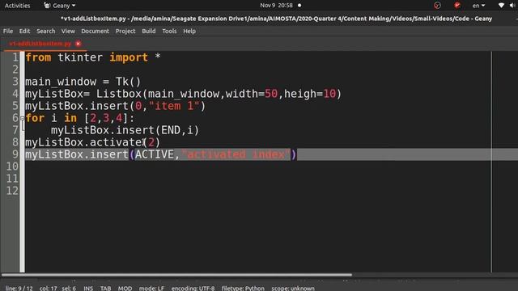Image resolution: width=518 pixels, height=291 pixels.
Task: Open the Document menu
Action: point(96,31)
